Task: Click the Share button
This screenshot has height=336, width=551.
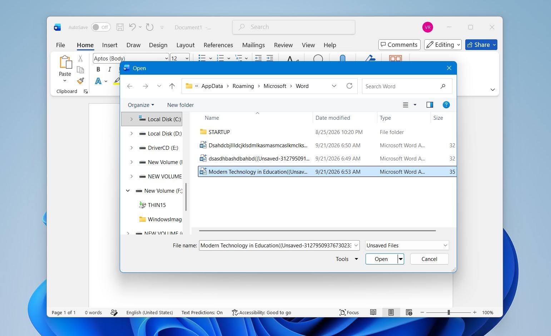Action: coord(481,45)
